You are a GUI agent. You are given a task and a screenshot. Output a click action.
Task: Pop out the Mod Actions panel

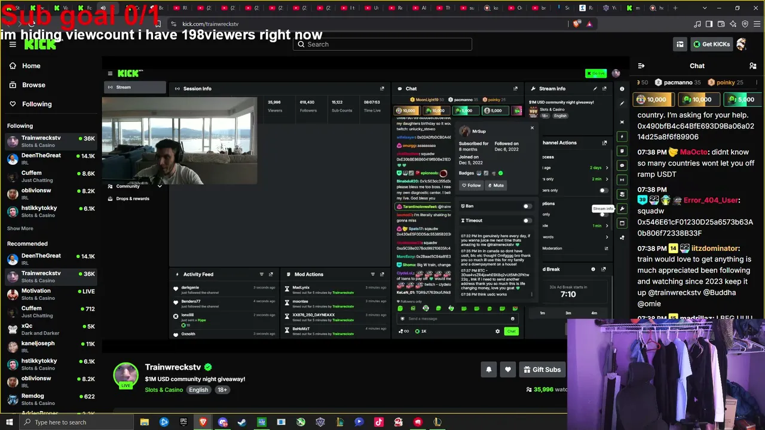tap(382, 274)
